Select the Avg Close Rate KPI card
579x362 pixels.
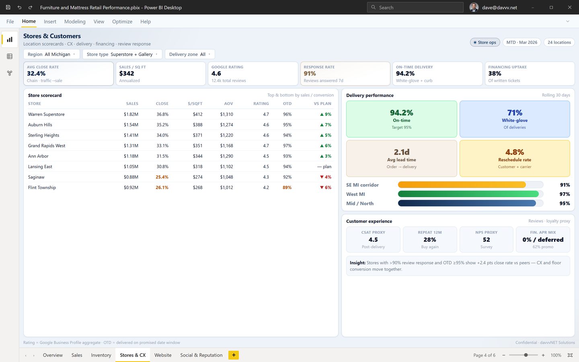68,74
